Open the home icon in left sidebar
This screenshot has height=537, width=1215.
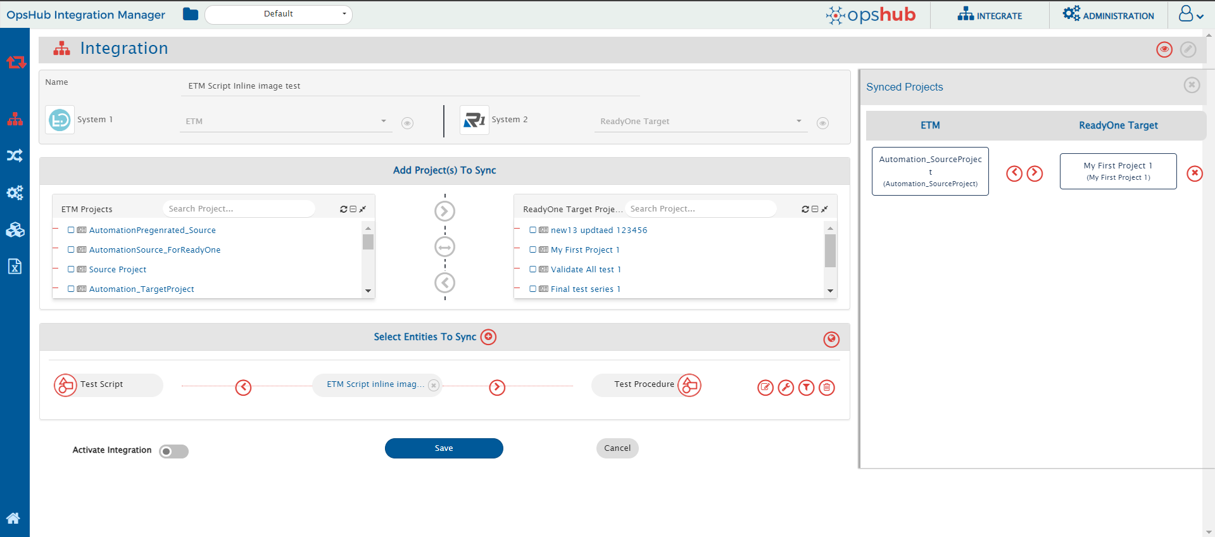click(x=13, y=518)
